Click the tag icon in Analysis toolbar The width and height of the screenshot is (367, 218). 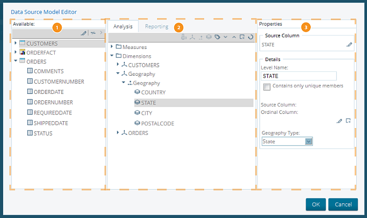217,37
